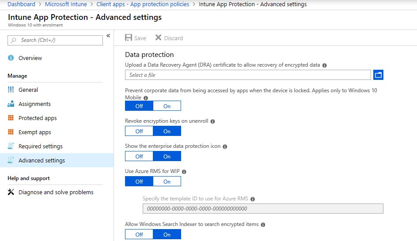Click the Dashboard breadcrumb link
The width and height of the screenshot is (417, 241).
tap(21, 4)
